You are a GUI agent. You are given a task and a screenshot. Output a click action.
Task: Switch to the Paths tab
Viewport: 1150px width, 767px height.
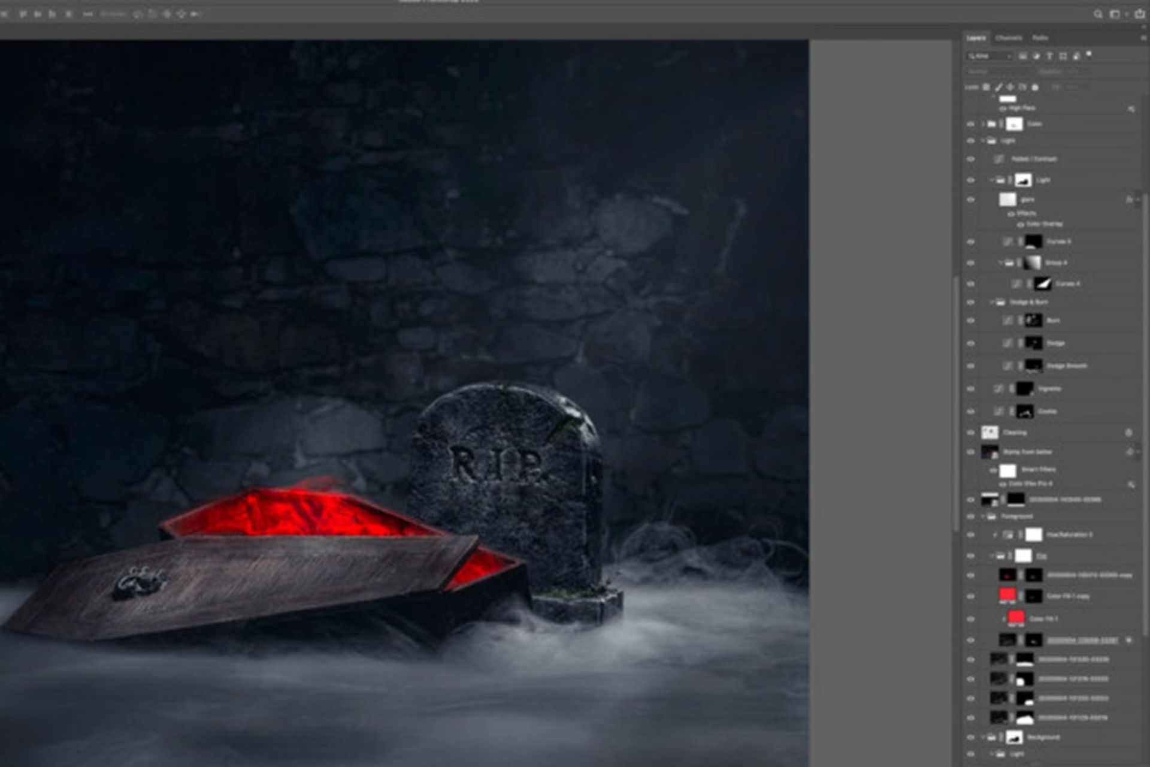[1040, 38]
